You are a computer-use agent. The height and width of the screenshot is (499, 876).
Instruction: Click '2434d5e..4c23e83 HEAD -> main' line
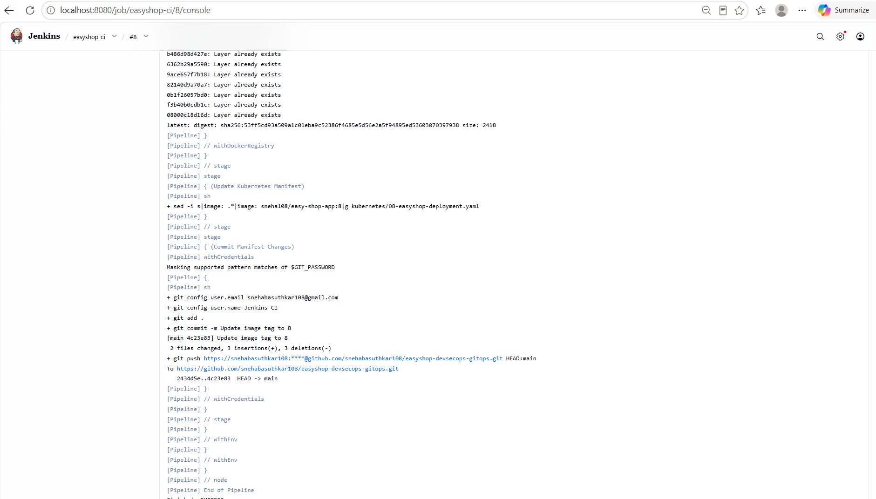click(x=227, y=378)
